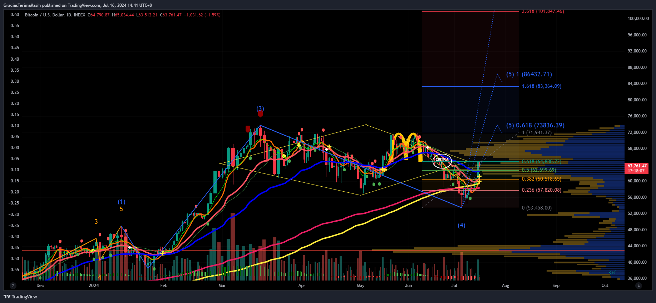Screen dimensions: 656x303
Task: Click the change value −1,031.62 (−1.59%)
Action: point(202,15)
